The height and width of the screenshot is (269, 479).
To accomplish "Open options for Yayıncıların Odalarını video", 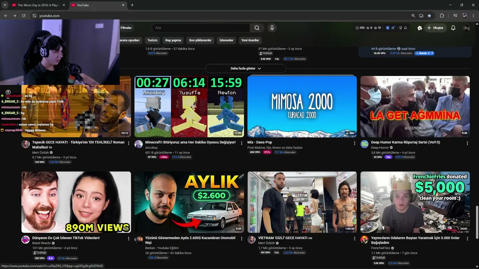I will click(x=467, y=239).
